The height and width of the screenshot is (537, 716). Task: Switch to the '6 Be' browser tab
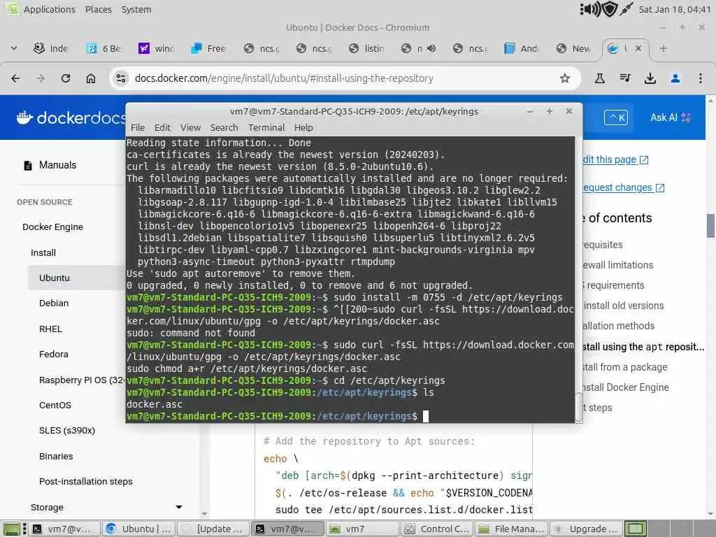pyautogui.click(x=104, y=48)
